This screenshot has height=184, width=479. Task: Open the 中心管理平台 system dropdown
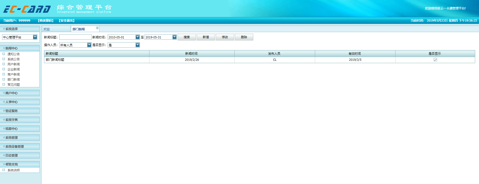(x=35, y=37)
